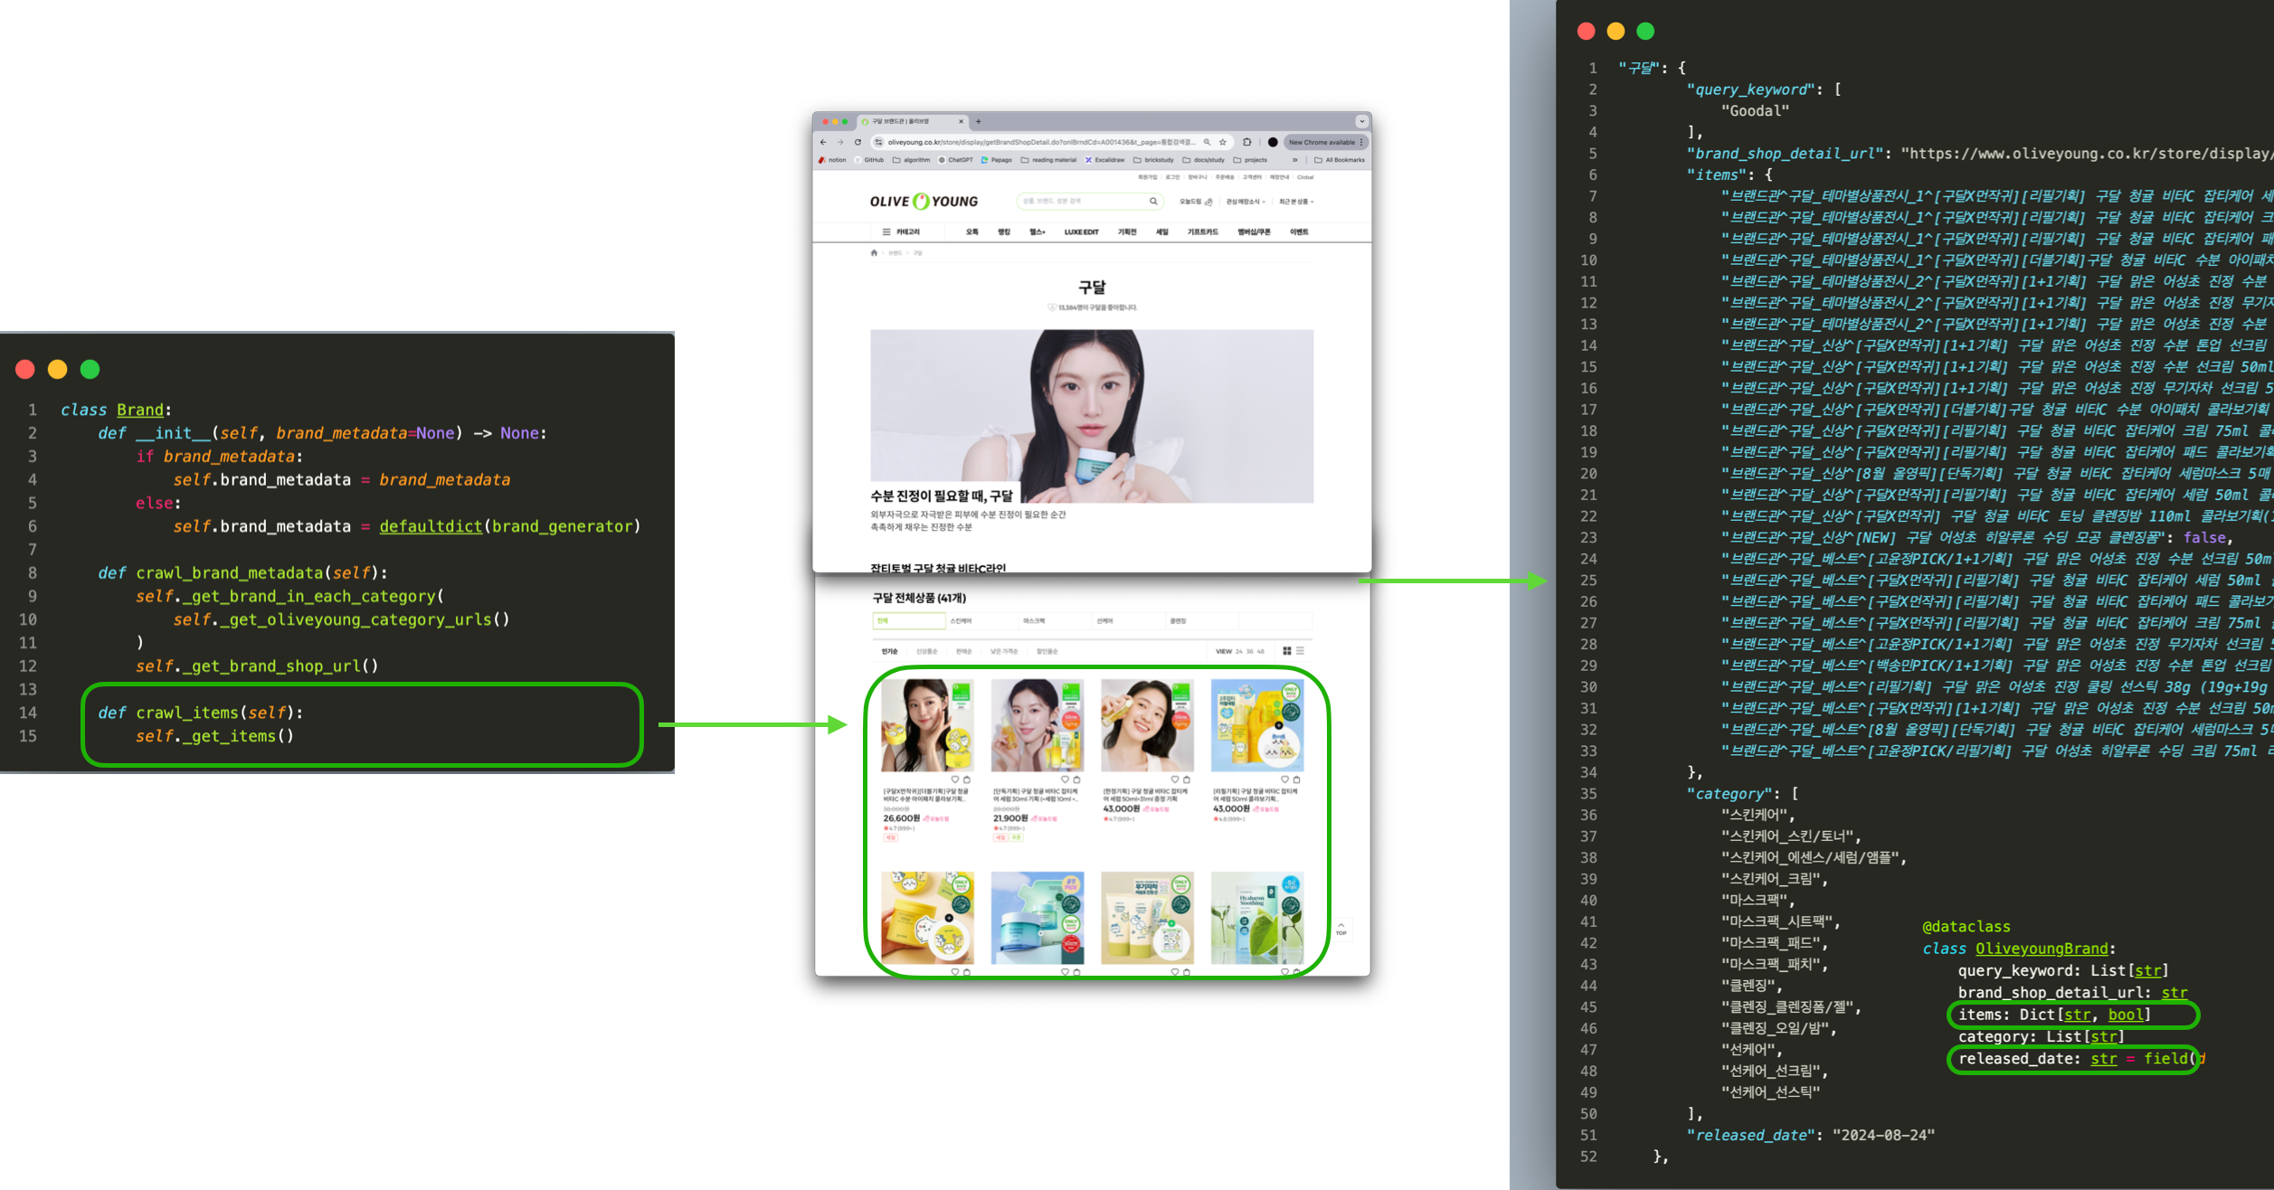Expand the 관심 매장소식 dropdown
The width and height of the screenshot is (2274, 1190).
(x=1245, y=202)
